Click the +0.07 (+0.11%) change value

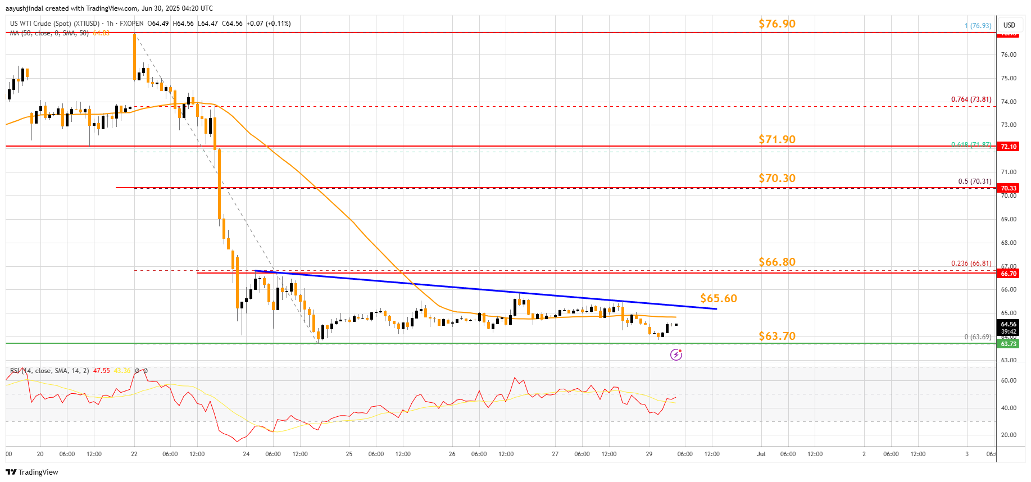click(x=269, y=24)
